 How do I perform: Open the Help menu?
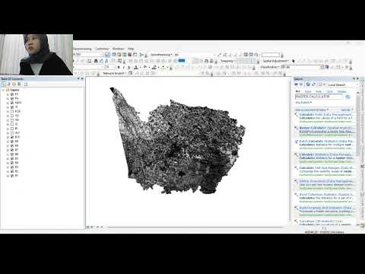[x=131, y=49]
